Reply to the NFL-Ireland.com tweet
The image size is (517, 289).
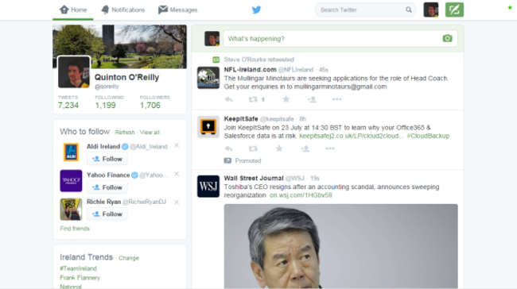click(228, 99)
